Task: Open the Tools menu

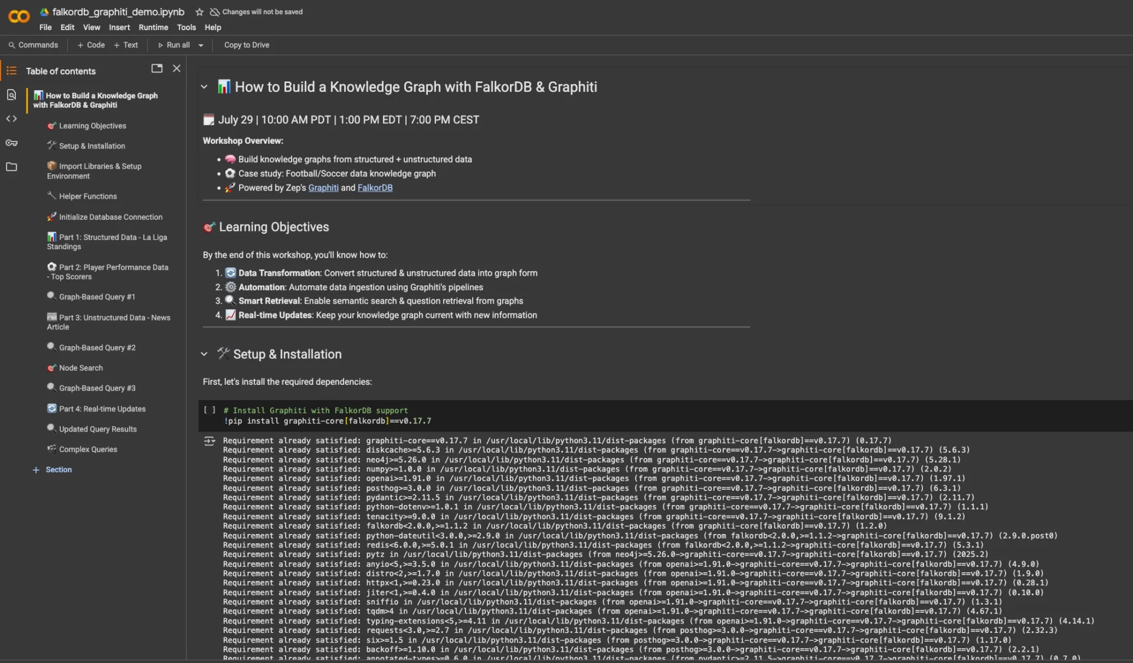Action: tap(186, 27)
